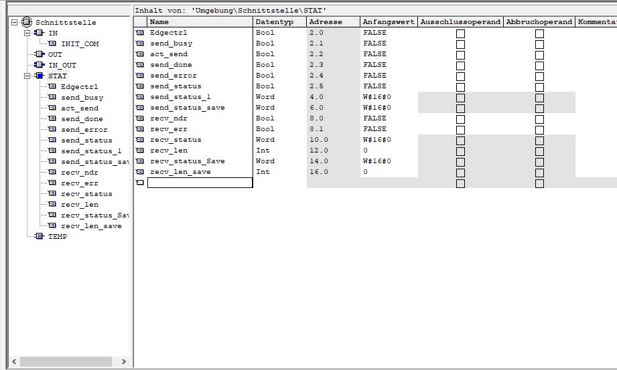Select send_error in the STAT tree
This screenshot has width=617, height=370.
pos(84,129)
